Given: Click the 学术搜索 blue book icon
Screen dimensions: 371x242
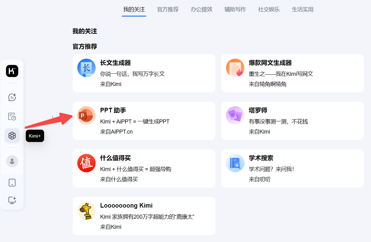Looking at the screenshot, I should pyautogui.click(x=235, y=163).
